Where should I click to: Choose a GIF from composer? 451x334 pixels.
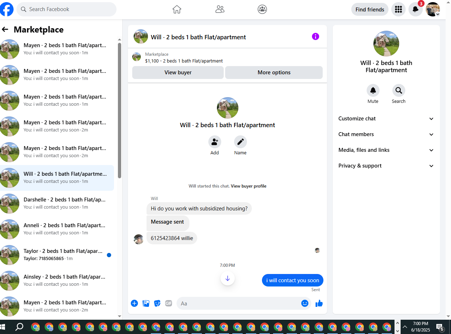[x=169, y=303]
